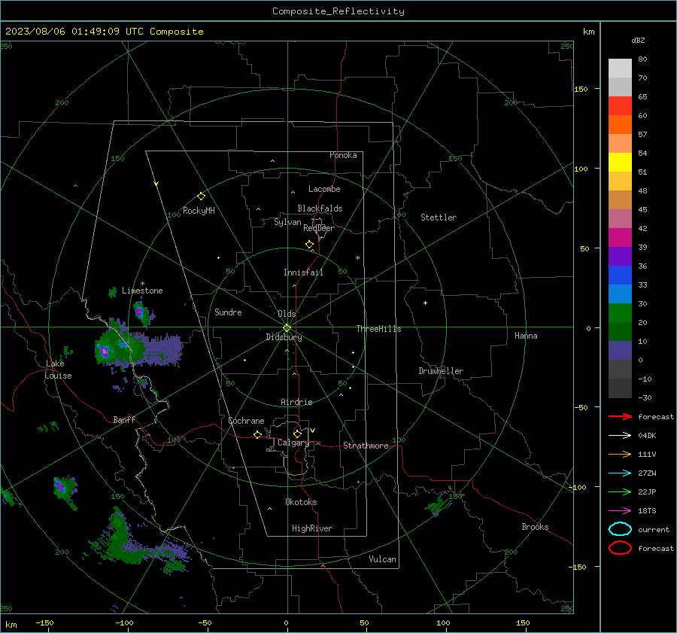This screenshot has width=677, height=633.
Task: Click the storm cell below the Limestone label
Action: [x=142, y=312]
